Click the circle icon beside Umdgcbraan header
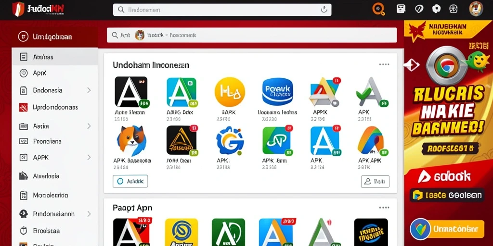This screenshot has width=493, height=246. point(24,37)
